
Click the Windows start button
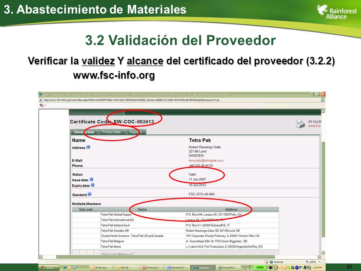coord(49,268)
